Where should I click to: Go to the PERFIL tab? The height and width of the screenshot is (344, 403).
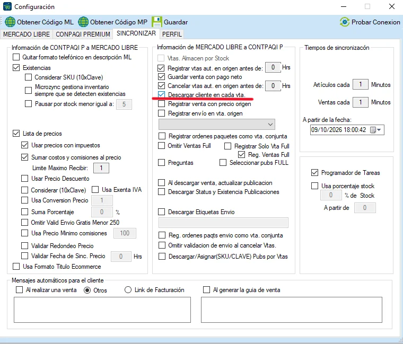coord(172,34)
